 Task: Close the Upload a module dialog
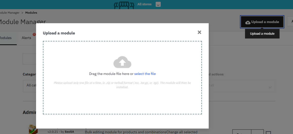pos(199,32)
